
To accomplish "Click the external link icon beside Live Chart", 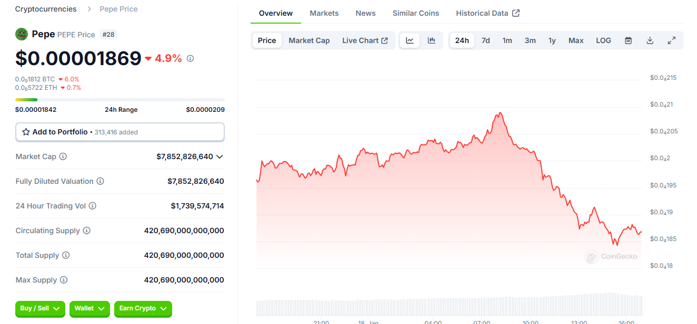I will pos(385,40).
